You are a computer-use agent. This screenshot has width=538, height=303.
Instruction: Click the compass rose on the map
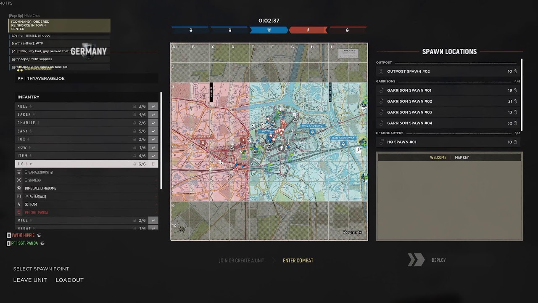coord(182,229)
